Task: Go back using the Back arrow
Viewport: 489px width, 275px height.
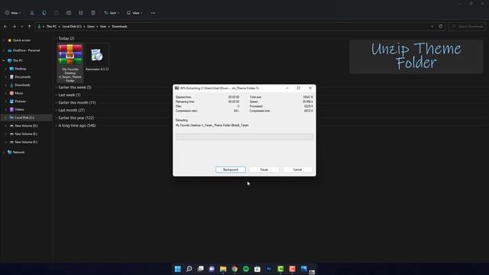Action: coord(5,27)
